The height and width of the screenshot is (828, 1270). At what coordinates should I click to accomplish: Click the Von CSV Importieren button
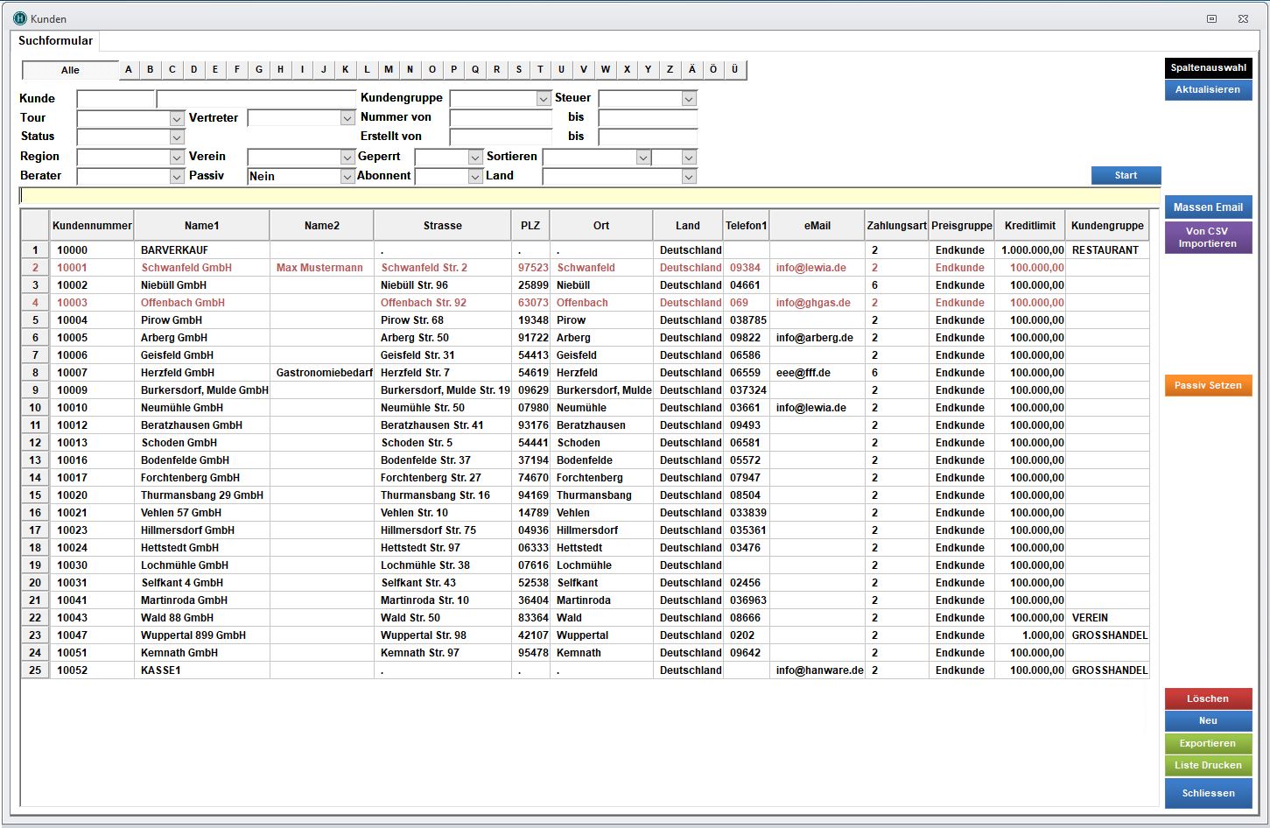pyautogui.click(x=1208, y=238)
